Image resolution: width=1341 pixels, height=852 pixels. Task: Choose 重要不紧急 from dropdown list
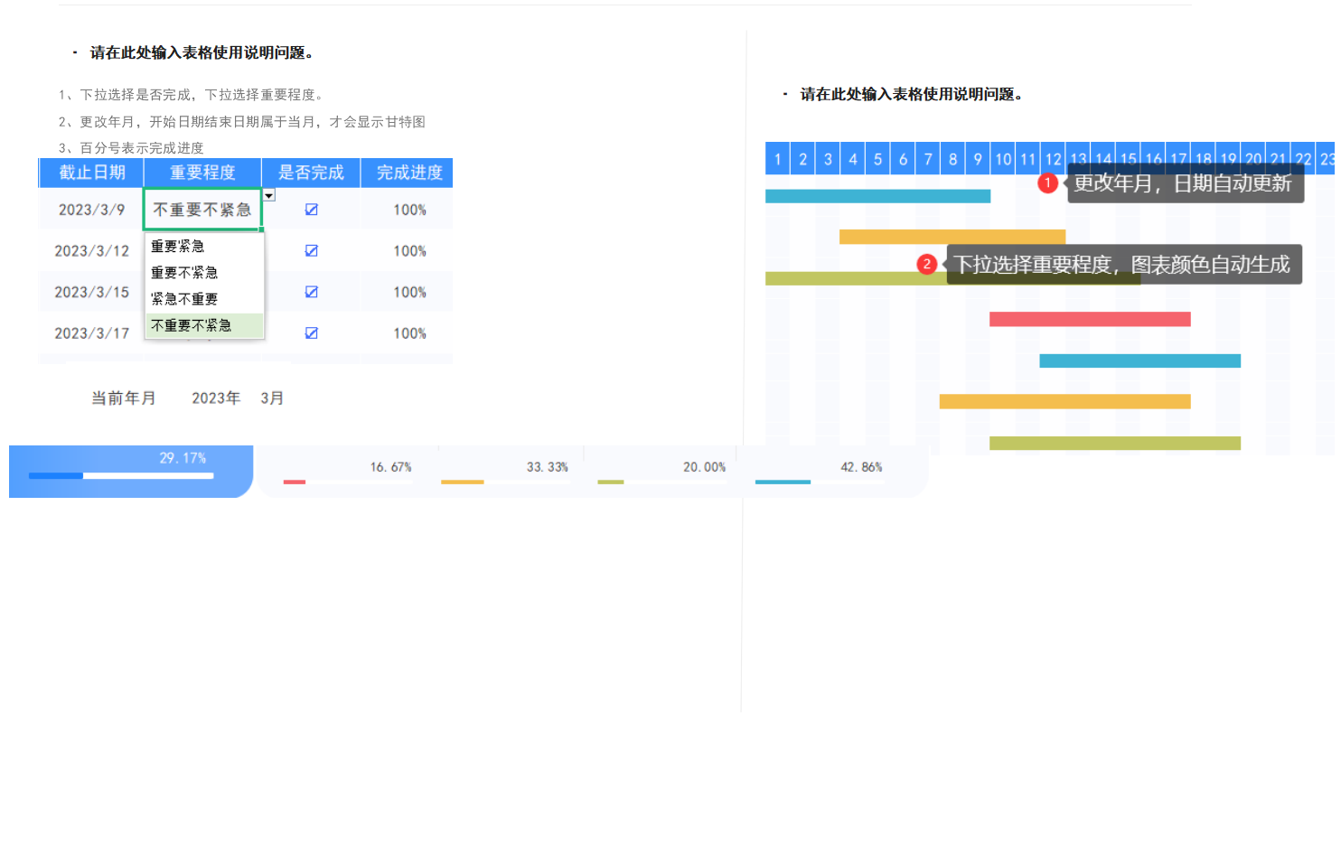click(x=204, y=273)
